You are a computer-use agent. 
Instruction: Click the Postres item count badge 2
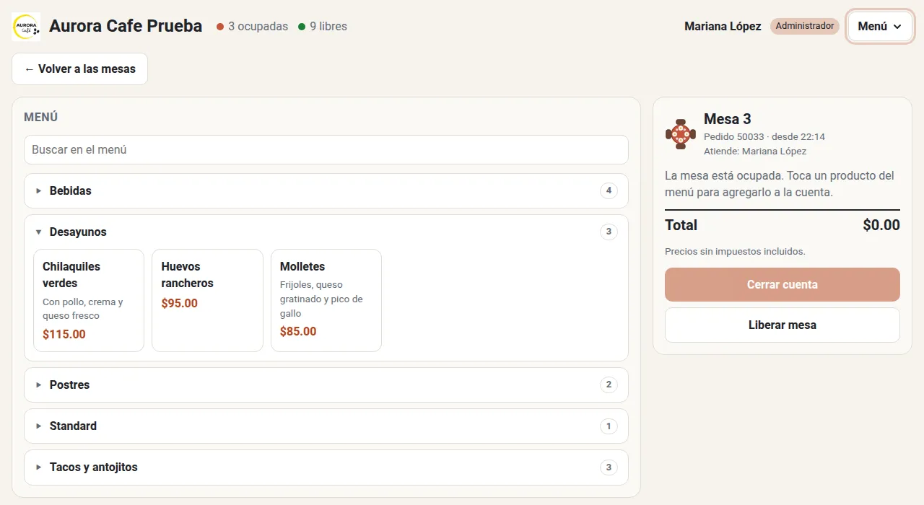[x=609, y=385]
